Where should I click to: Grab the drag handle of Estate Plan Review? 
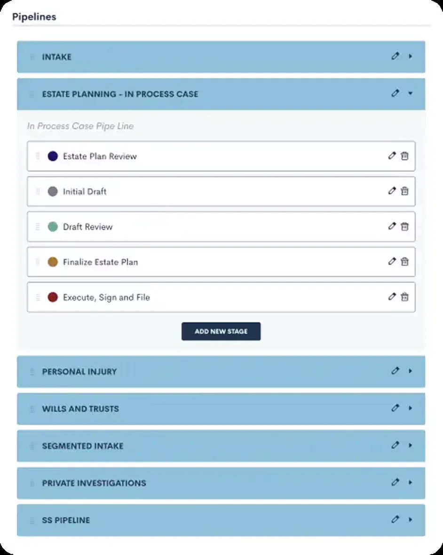click(37, 155)
